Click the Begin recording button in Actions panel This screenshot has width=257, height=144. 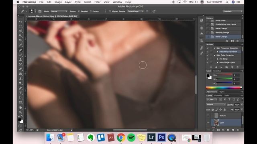point(216,67)
